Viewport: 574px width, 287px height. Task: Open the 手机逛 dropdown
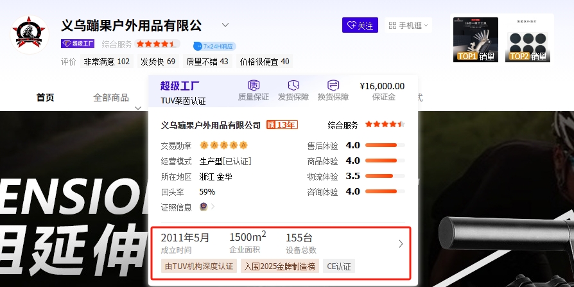(408, 25)
